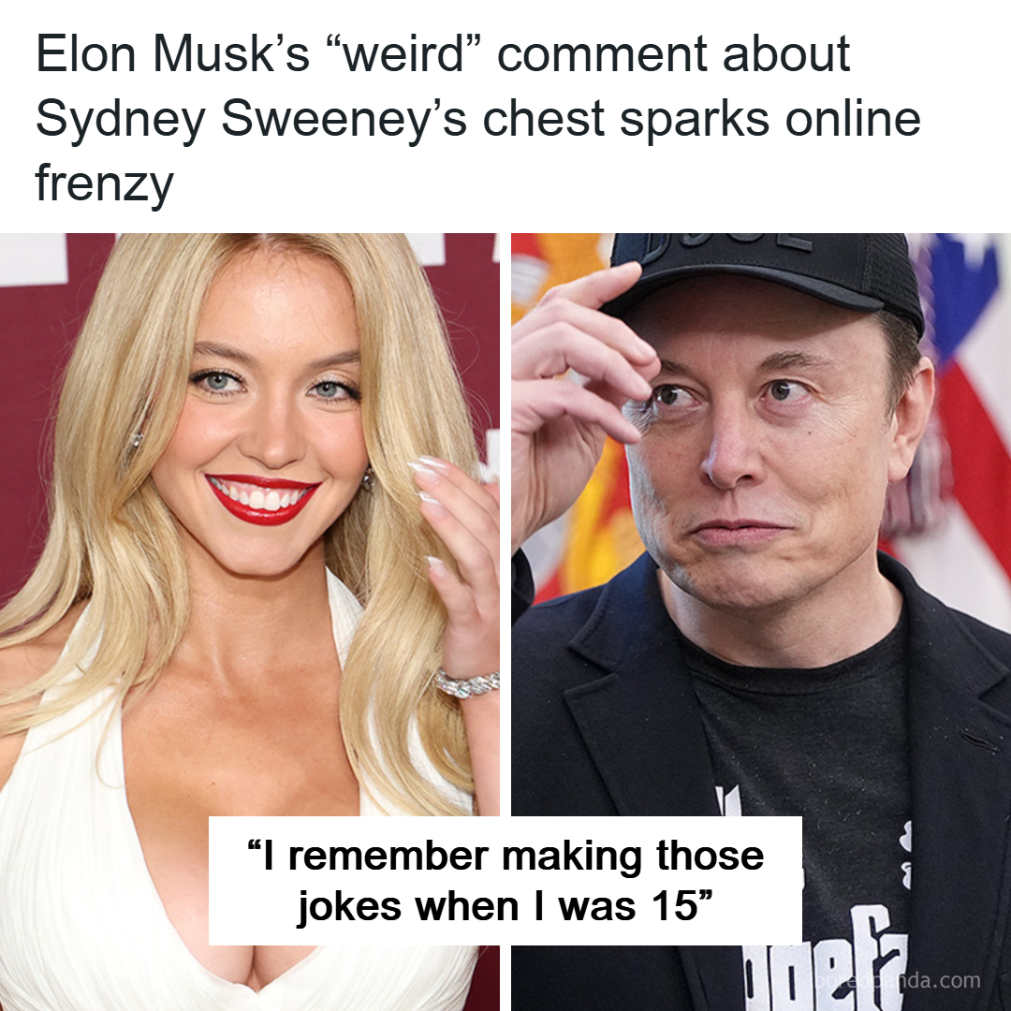Screen dimensions: 1011x1011
Task: Click the white divider between the photos
Action: click(505, 522)
